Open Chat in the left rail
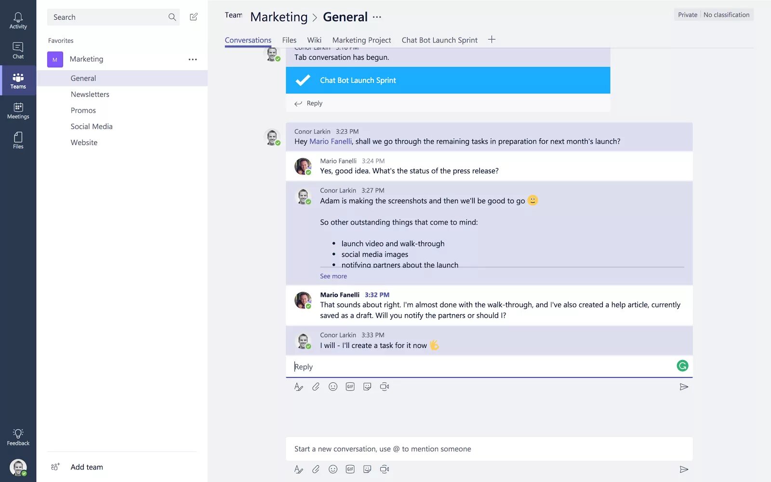The height and width of the screenshot is (482, 771). (18, 51)
